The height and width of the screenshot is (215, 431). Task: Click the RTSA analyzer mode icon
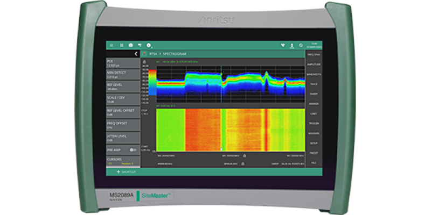pyautogui.click(x=144, y=54)
